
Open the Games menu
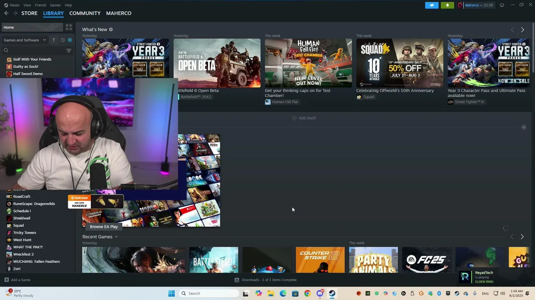click(55, 5)
